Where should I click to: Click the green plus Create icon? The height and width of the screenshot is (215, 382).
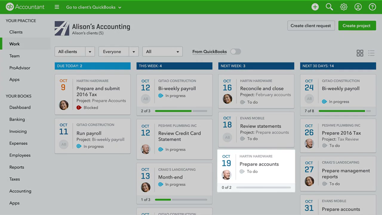tap(315, 7)
